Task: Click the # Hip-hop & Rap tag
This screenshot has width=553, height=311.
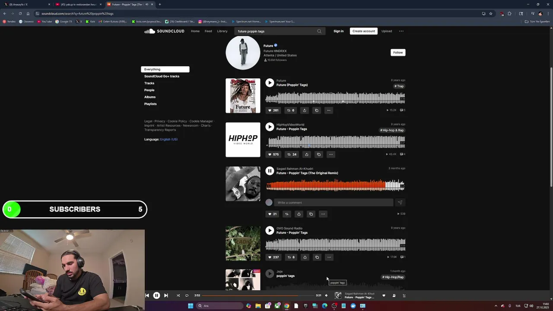Action: [392, 130]
